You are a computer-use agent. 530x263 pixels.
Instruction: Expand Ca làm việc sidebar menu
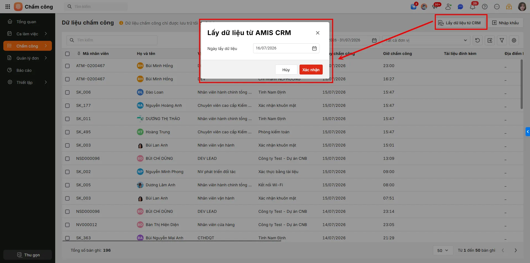(28, 34)
